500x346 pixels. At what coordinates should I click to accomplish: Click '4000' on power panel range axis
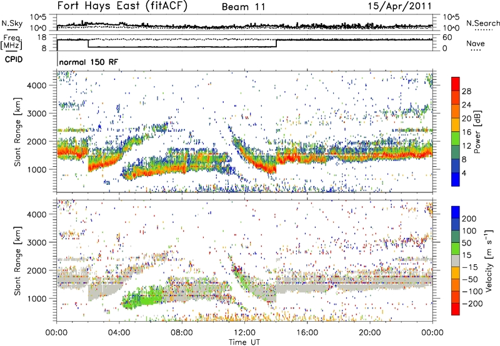(37, 86)
